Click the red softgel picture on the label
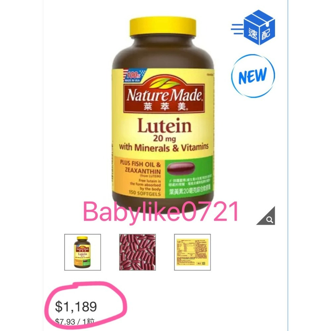This screenshot has width=331, height=331. tap(180, 168)
